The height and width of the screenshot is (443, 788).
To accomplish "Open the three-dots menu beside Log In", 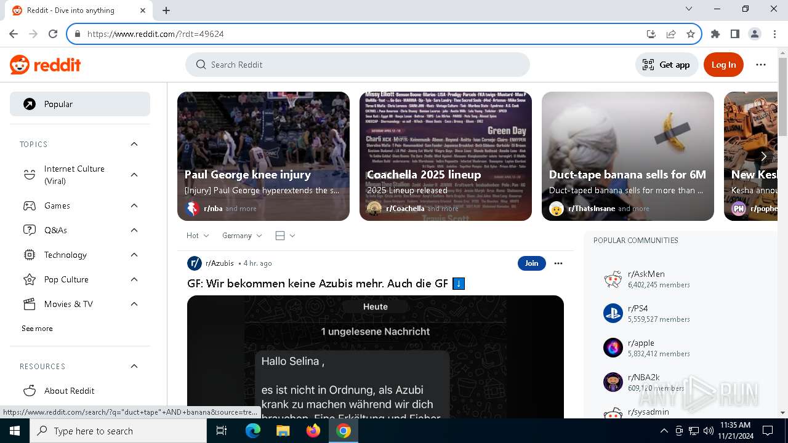I will (x=761, y=65).
